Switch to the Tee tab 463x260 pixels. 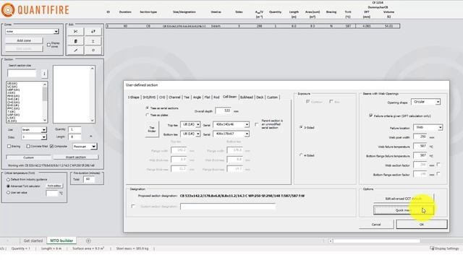(187, 97)
